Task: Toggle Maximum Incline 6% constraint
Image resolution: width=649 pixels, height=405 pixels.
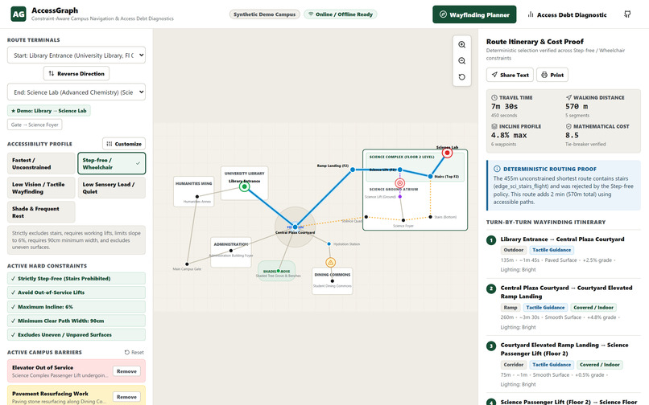Action: (76, 307)
